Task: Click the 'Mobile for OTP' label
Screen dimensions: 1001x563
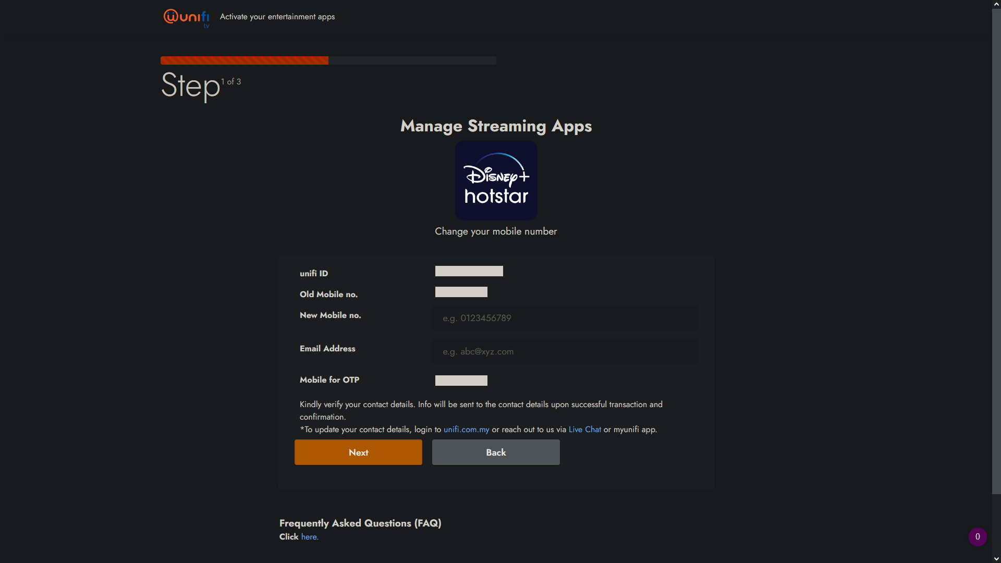Action: tap(329, 380)
